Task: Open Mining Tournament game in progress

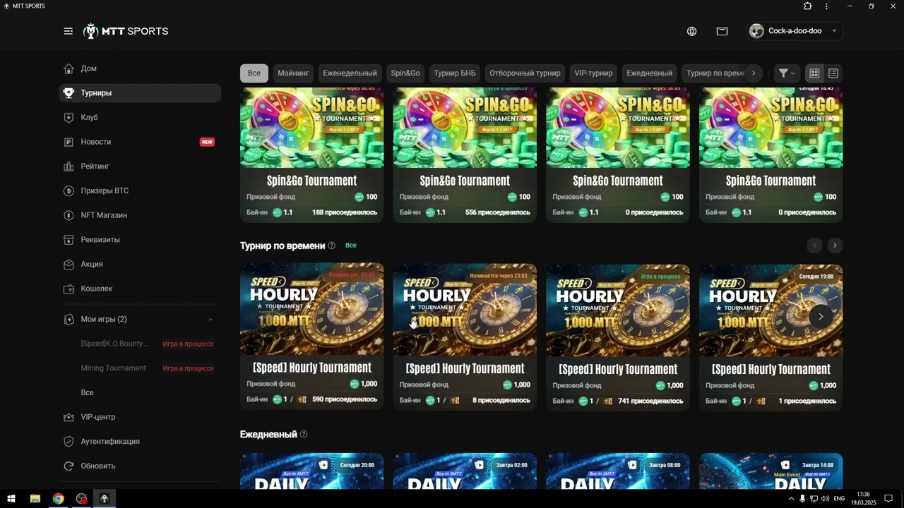Action: [147, 368]
